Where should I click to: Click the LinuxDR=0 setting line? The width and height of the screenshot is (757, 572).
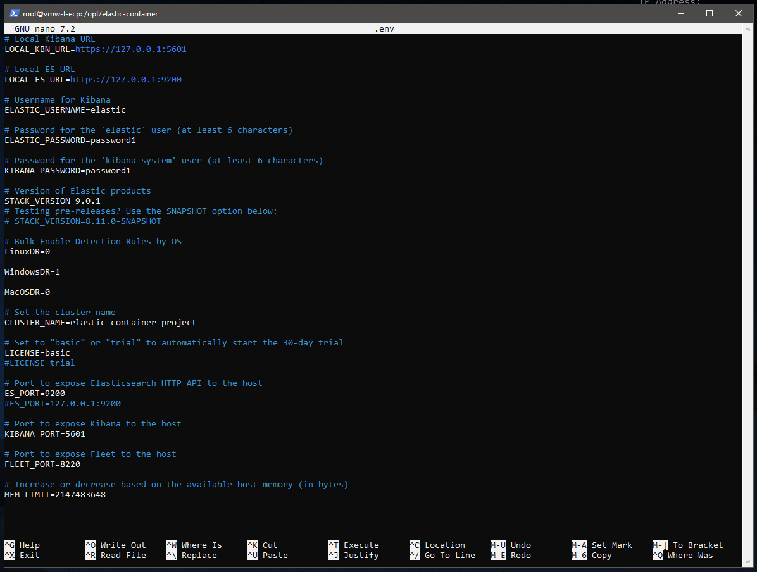(27, 251)
